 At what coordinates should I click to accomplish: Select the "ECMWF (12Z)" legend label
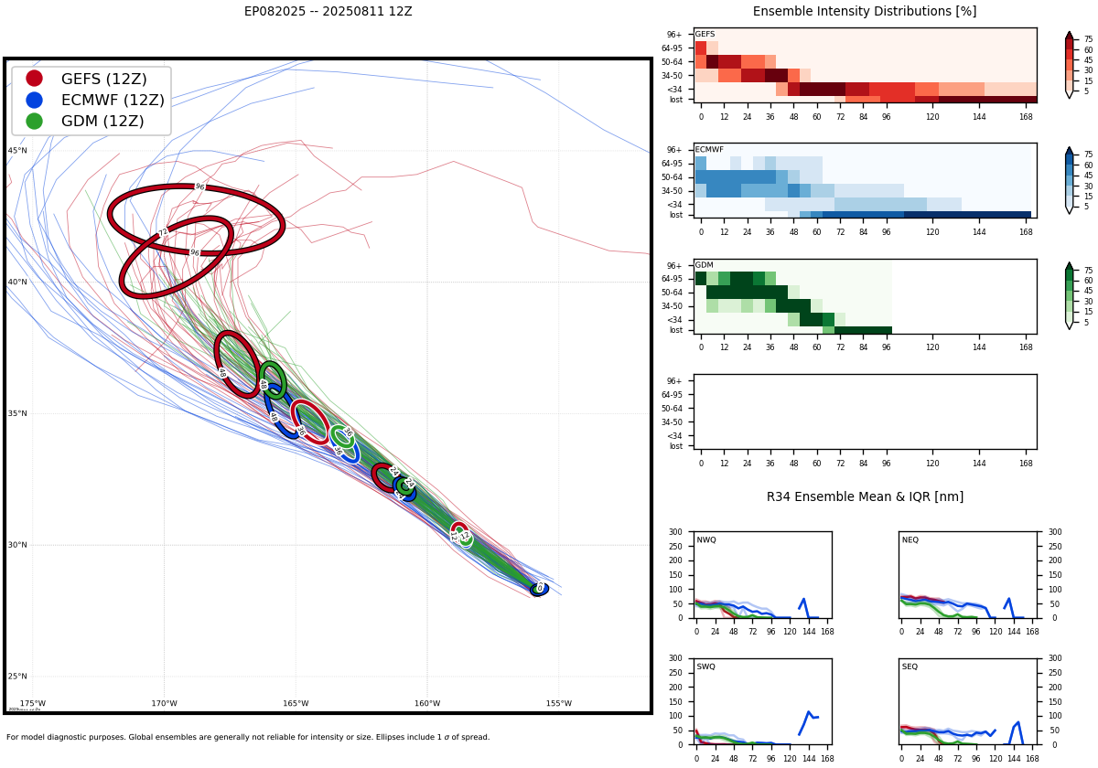point(113,101)
